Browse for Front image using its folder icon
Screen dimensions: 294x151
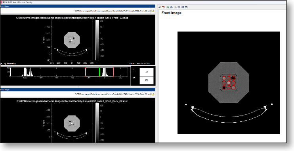153,11
